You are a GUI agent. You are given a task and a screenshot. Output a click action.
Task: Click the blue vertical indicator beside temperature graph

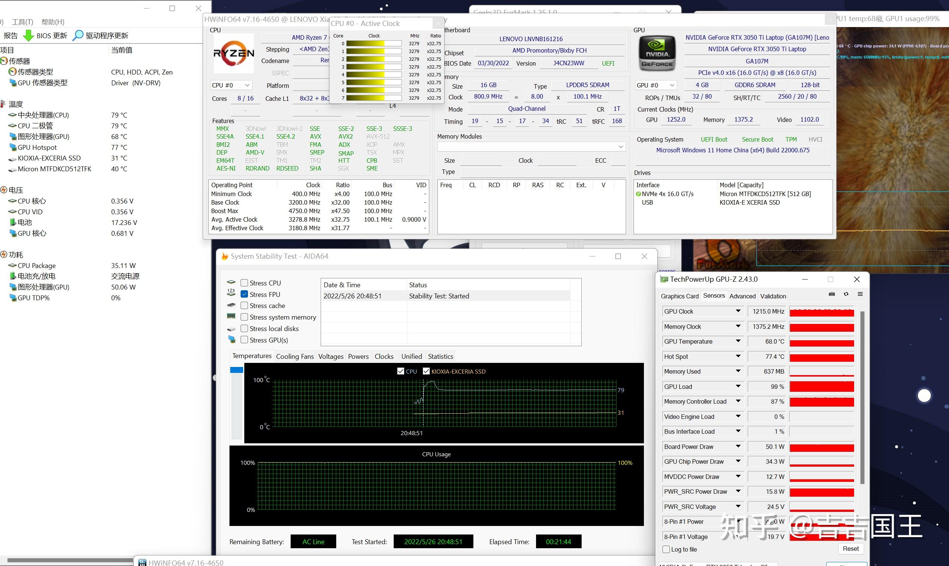(x=237, y=370)
